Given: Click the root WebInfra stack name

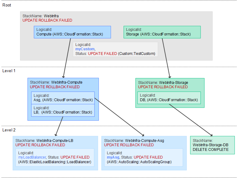Looking at the screenshot, I should (x=51, y=16).
